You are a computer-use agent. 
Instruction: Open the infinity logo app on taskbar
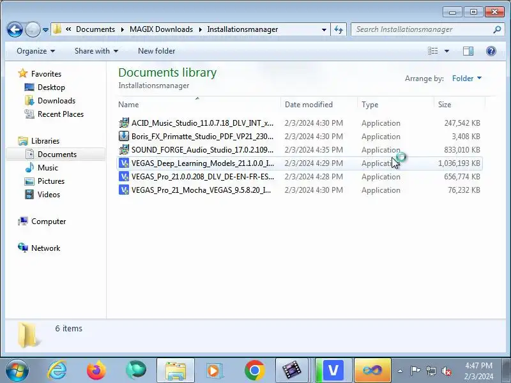372,371
